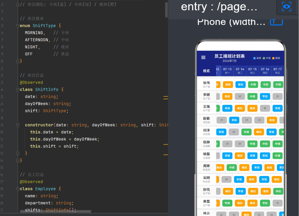Click employee name 刘洋
This screenshot has height=216, width=299.
point(206,130)
